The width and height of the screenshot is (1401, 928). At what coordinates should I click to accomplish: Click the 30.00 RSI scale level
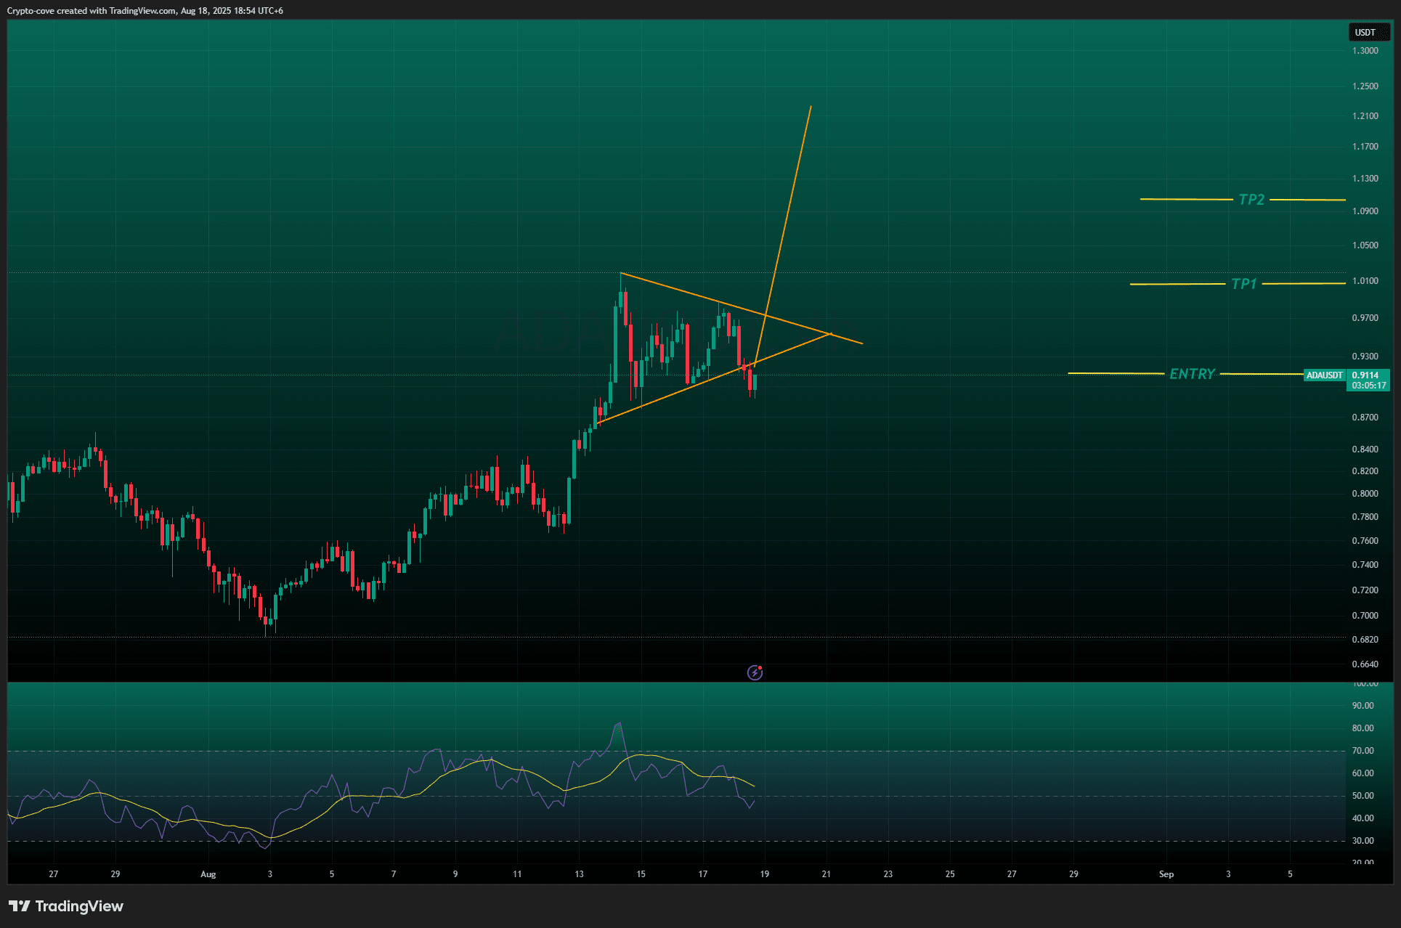1363,841
